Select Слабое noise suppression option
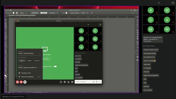 coord(29,61)
